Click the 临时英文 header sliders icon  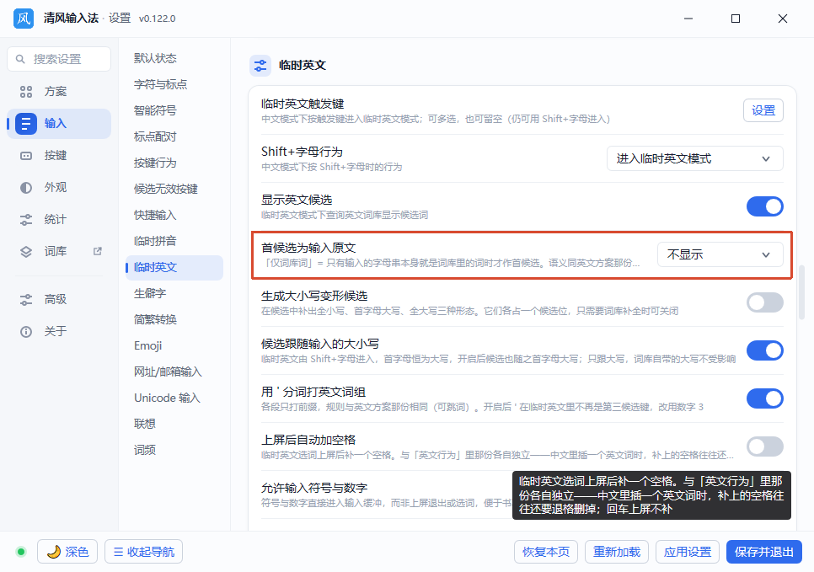click(260, 66)
